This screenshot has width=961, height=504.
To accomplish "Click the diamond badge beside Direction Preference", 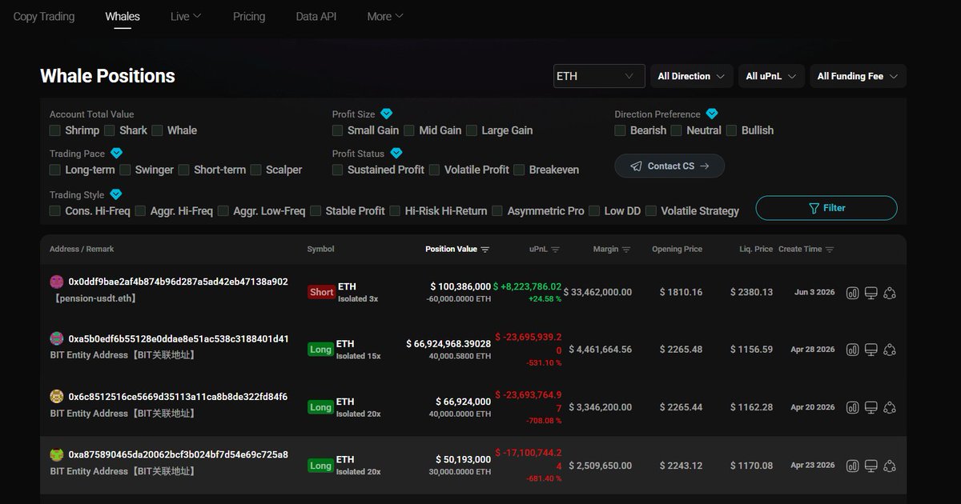I will pos(712,114).
